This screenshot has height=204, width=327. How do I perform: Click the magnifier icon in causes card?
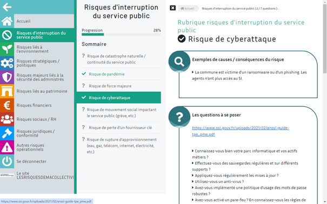[179, 62]
